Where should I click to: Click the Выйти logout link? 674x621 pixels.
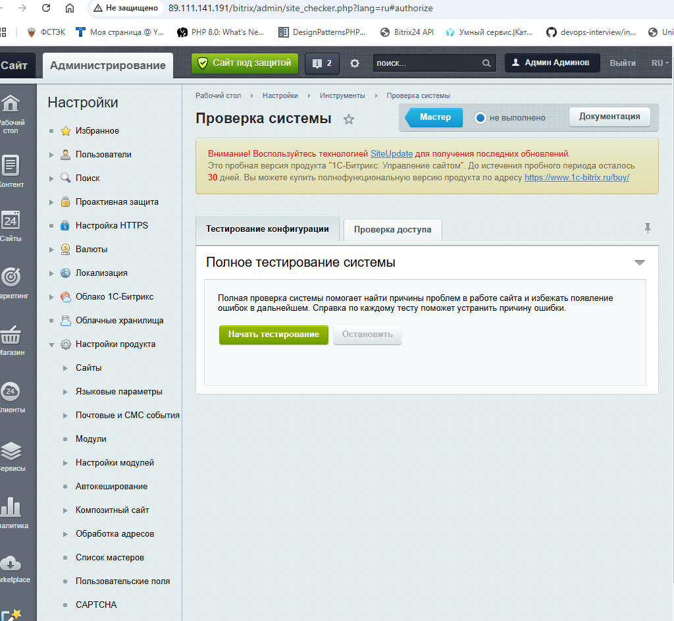[623, 63]
